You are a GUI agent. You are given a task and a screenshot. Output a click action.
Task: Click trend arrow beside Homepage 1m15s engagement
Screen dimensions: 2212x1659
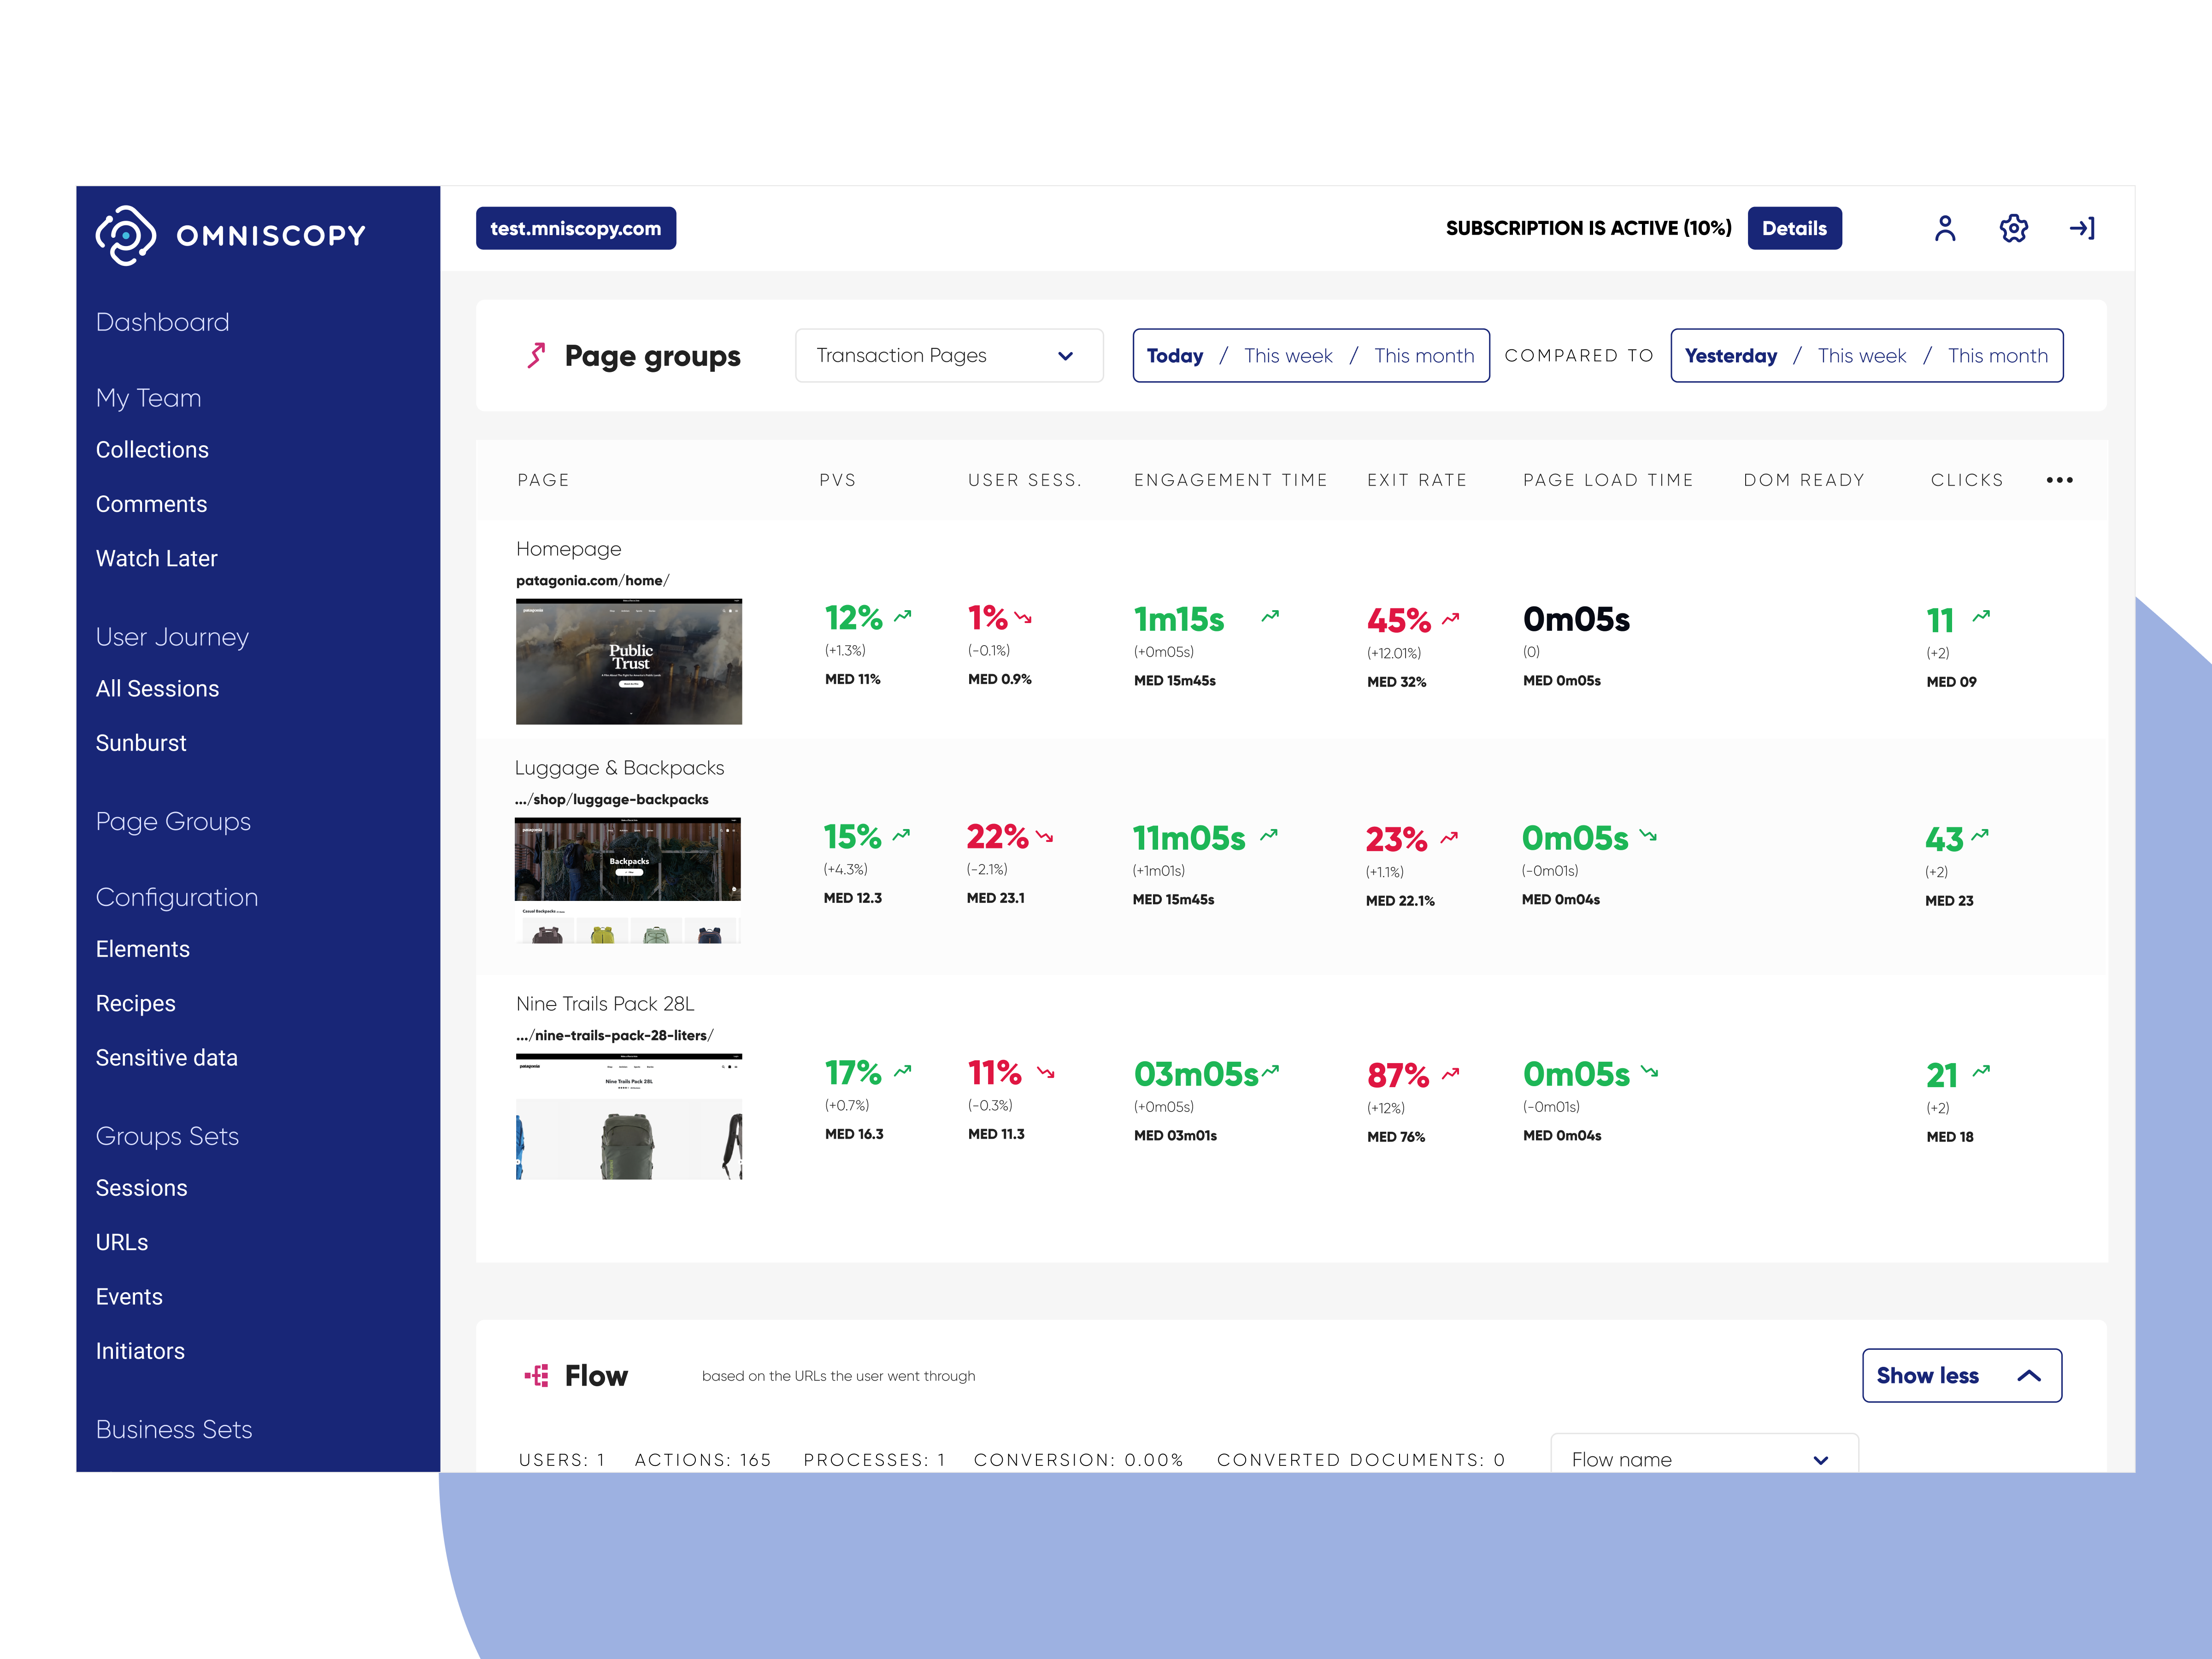(x=1270, y=616)
